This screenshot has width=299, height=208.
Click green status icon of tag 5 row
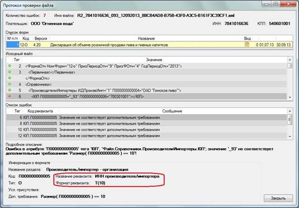click(10, 90)
